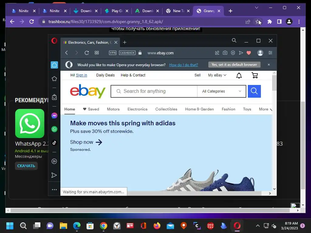
Task: Click Opera tab search magnifier
Action: point(234,41)
